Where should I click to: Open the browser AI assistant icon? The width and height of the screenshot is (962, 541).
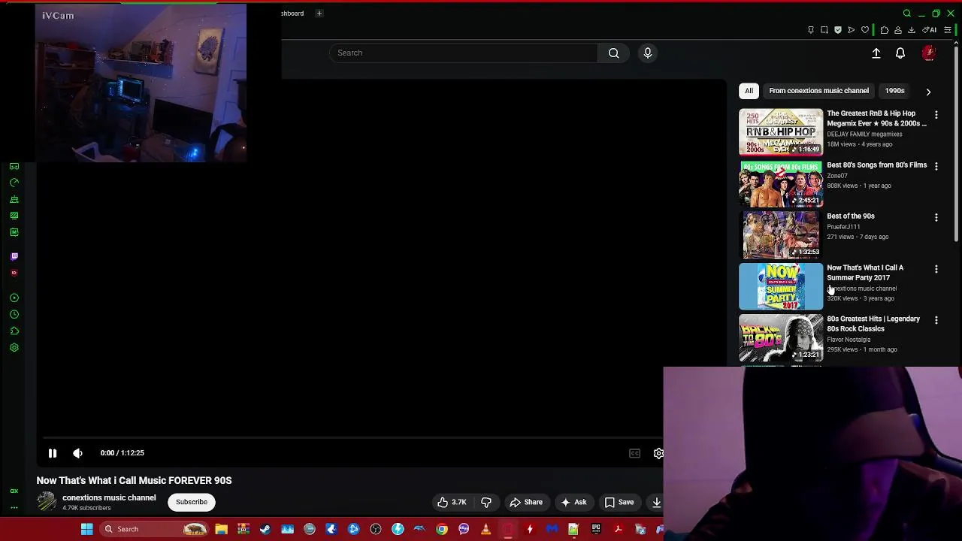pos(930,30)
